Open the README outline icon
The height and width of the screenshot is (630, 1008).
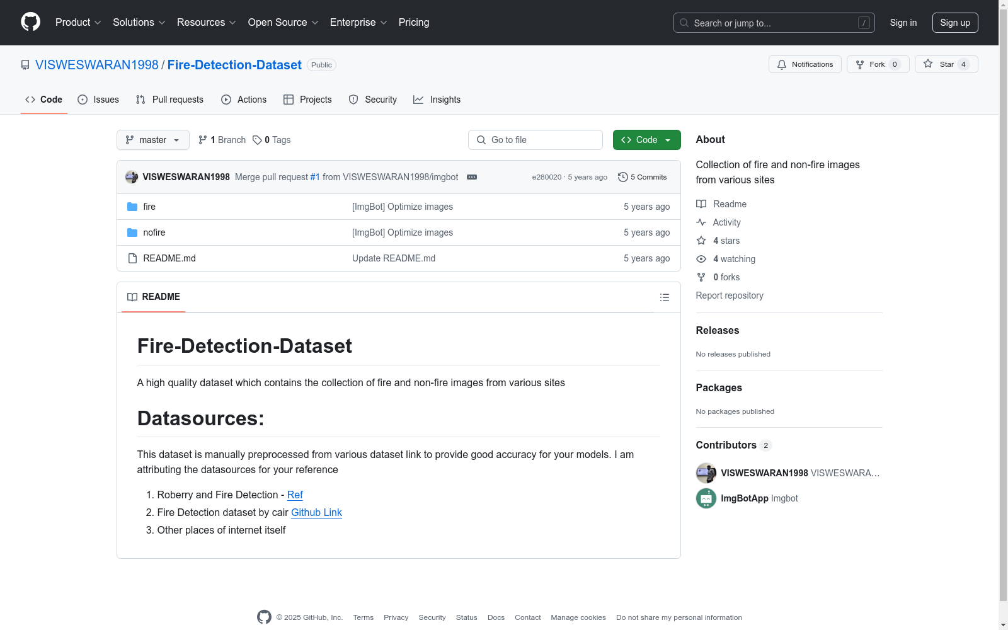(x=665, y=297)
